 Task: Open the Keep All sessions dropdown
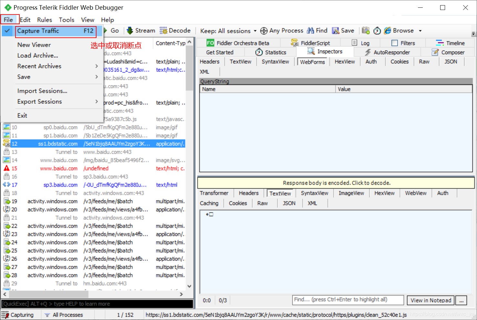228,31
